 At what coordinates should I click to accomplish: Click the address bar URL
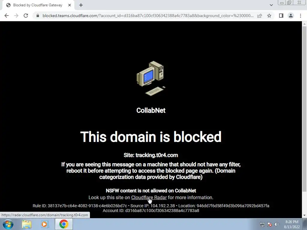click(x=148, y=16)
